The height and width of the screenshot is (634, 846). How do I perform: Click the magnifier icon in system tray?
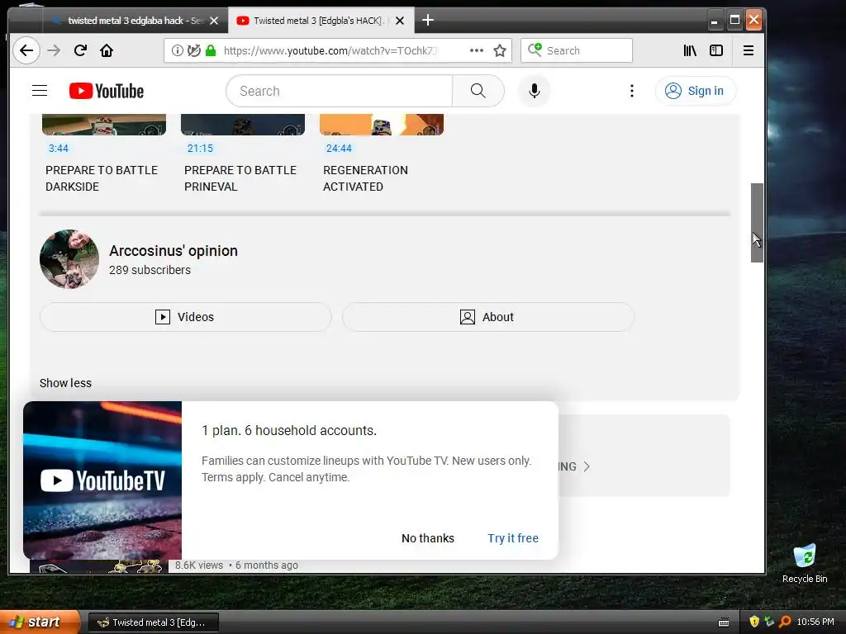[785, 622]
